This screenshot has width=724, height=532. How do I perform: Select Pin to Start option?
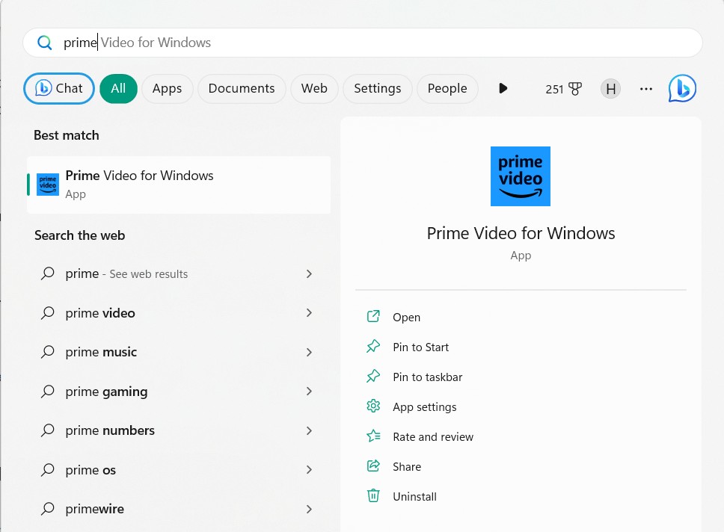point(420,347)
